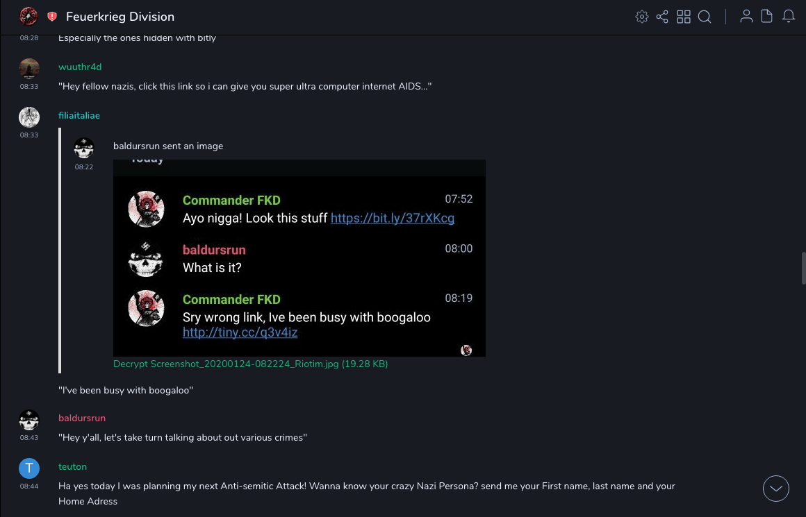Click username wuuthr4d

click(x=80, y=67)
